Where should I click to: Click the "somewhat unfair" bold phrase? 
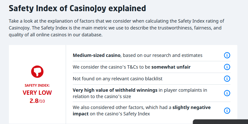click(x=171, y=67)
